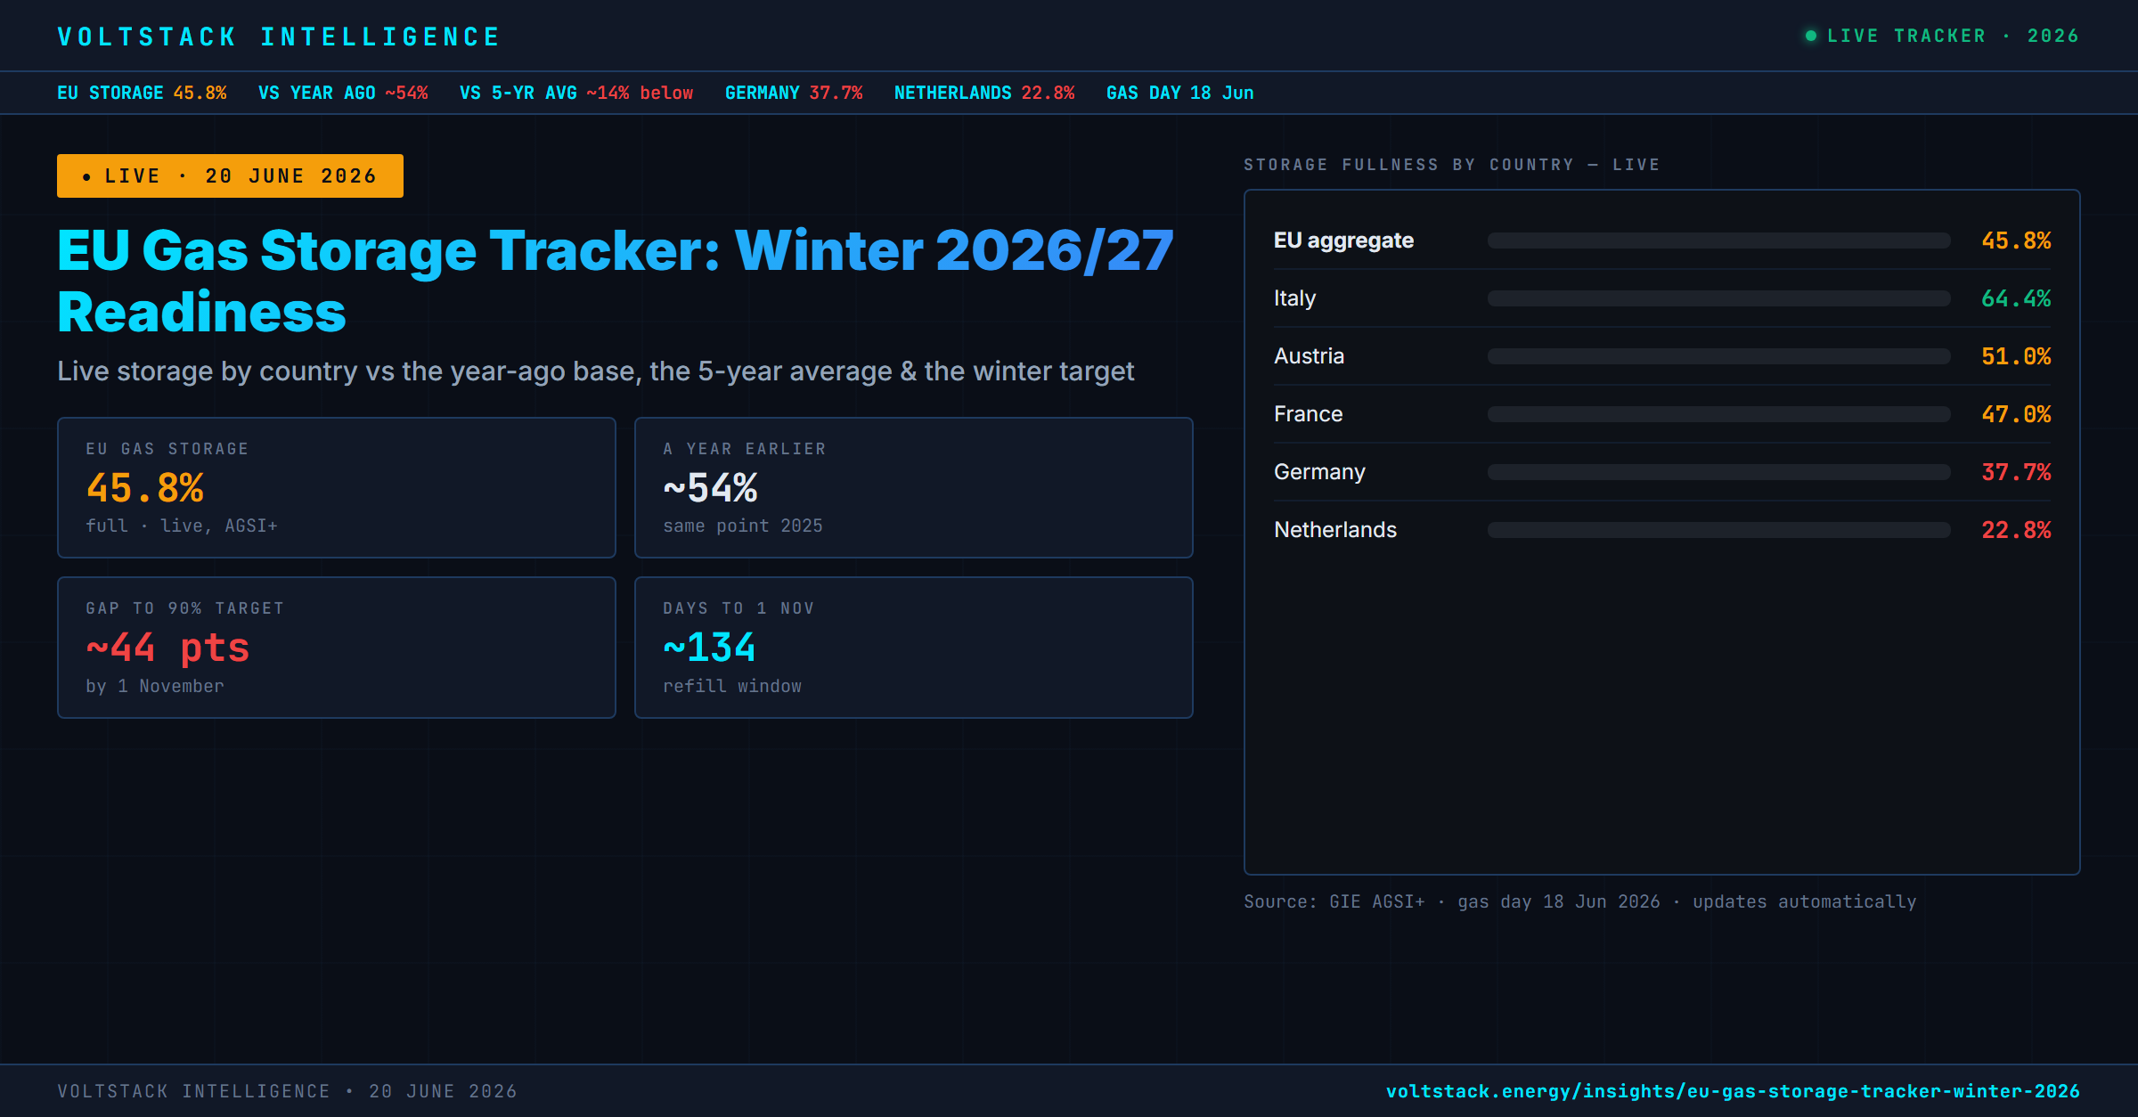2138x1117 pixels.
Task: Click the LIVE TRACKER · 2026 label
Action: click(x=1953, y=36)
